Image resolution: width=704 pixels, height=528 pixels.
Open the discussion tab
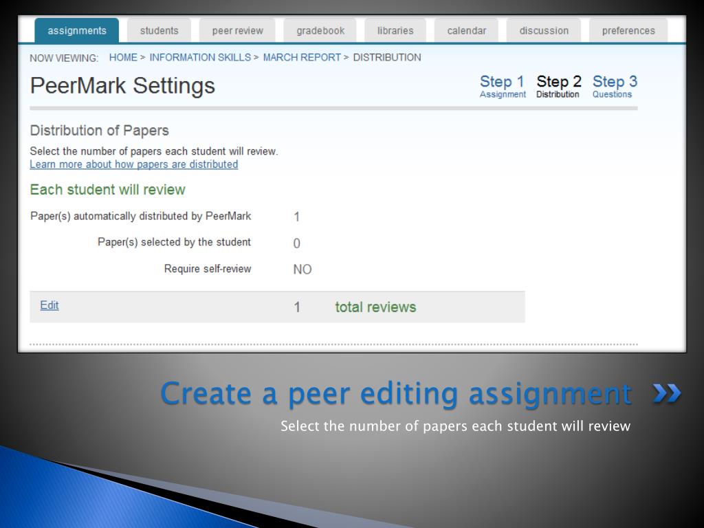click(x=544, y=30)
